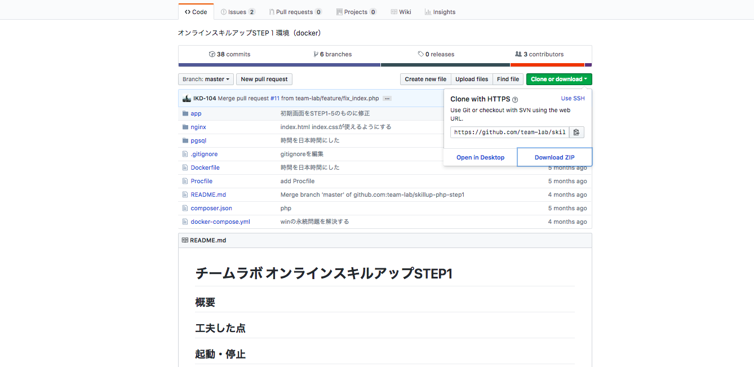Open the 'php' commit message
This screenshot has height=367, width=754.
click(x=286, y=208)
